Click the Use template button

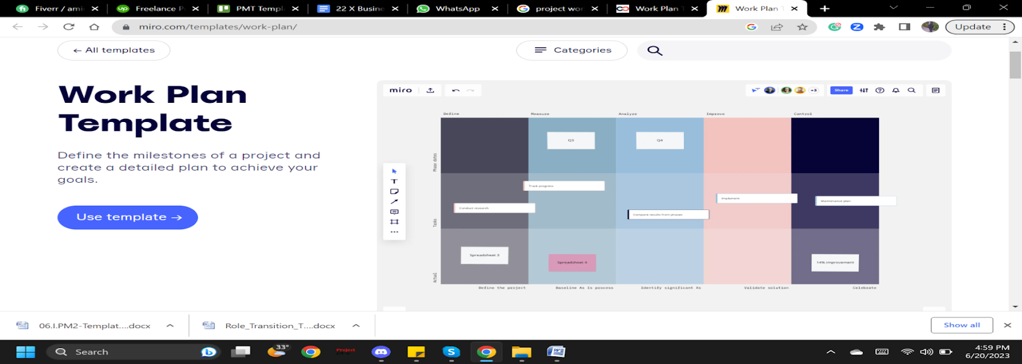tap(128, 217)
